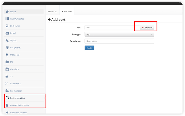Viewport: 185px width, 116px height.
Task: Click the MySQL dolphin icon
Action: point(7,40)
